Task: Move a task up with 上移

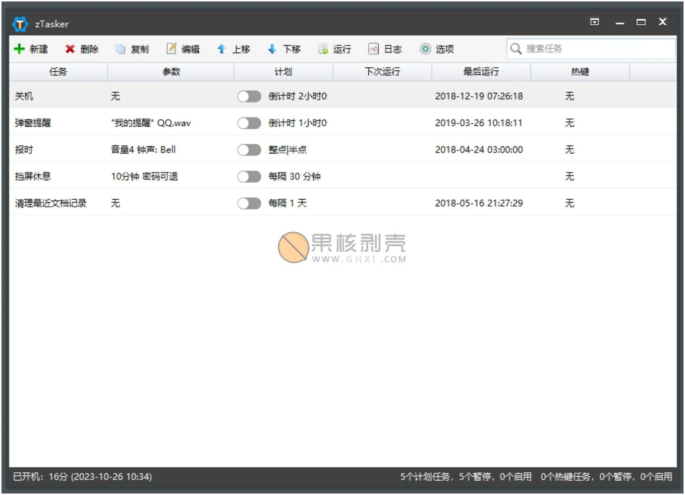Action: click(222, 49)
